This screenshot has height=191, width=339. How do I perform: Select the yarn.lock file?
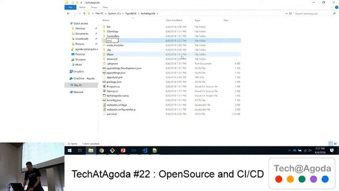(112, 114)
